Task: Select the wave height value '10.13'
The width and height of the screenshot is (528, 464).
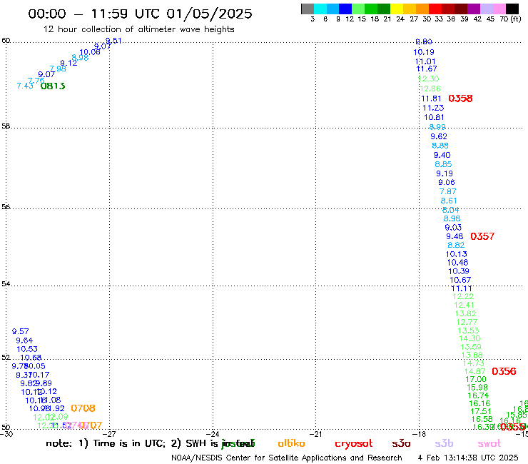Action: point(457,254)
